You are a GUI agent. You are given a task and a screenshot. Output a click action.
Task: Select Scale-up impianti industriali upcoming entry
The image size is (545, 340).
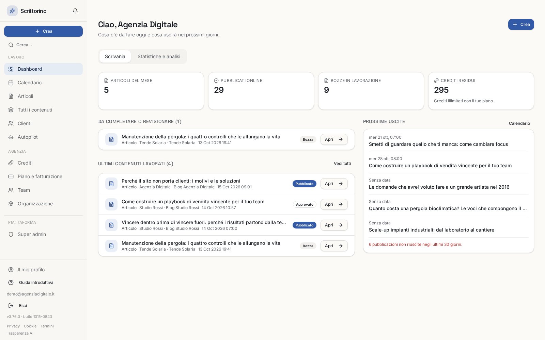pyautogui.click(x=449, y=227)
